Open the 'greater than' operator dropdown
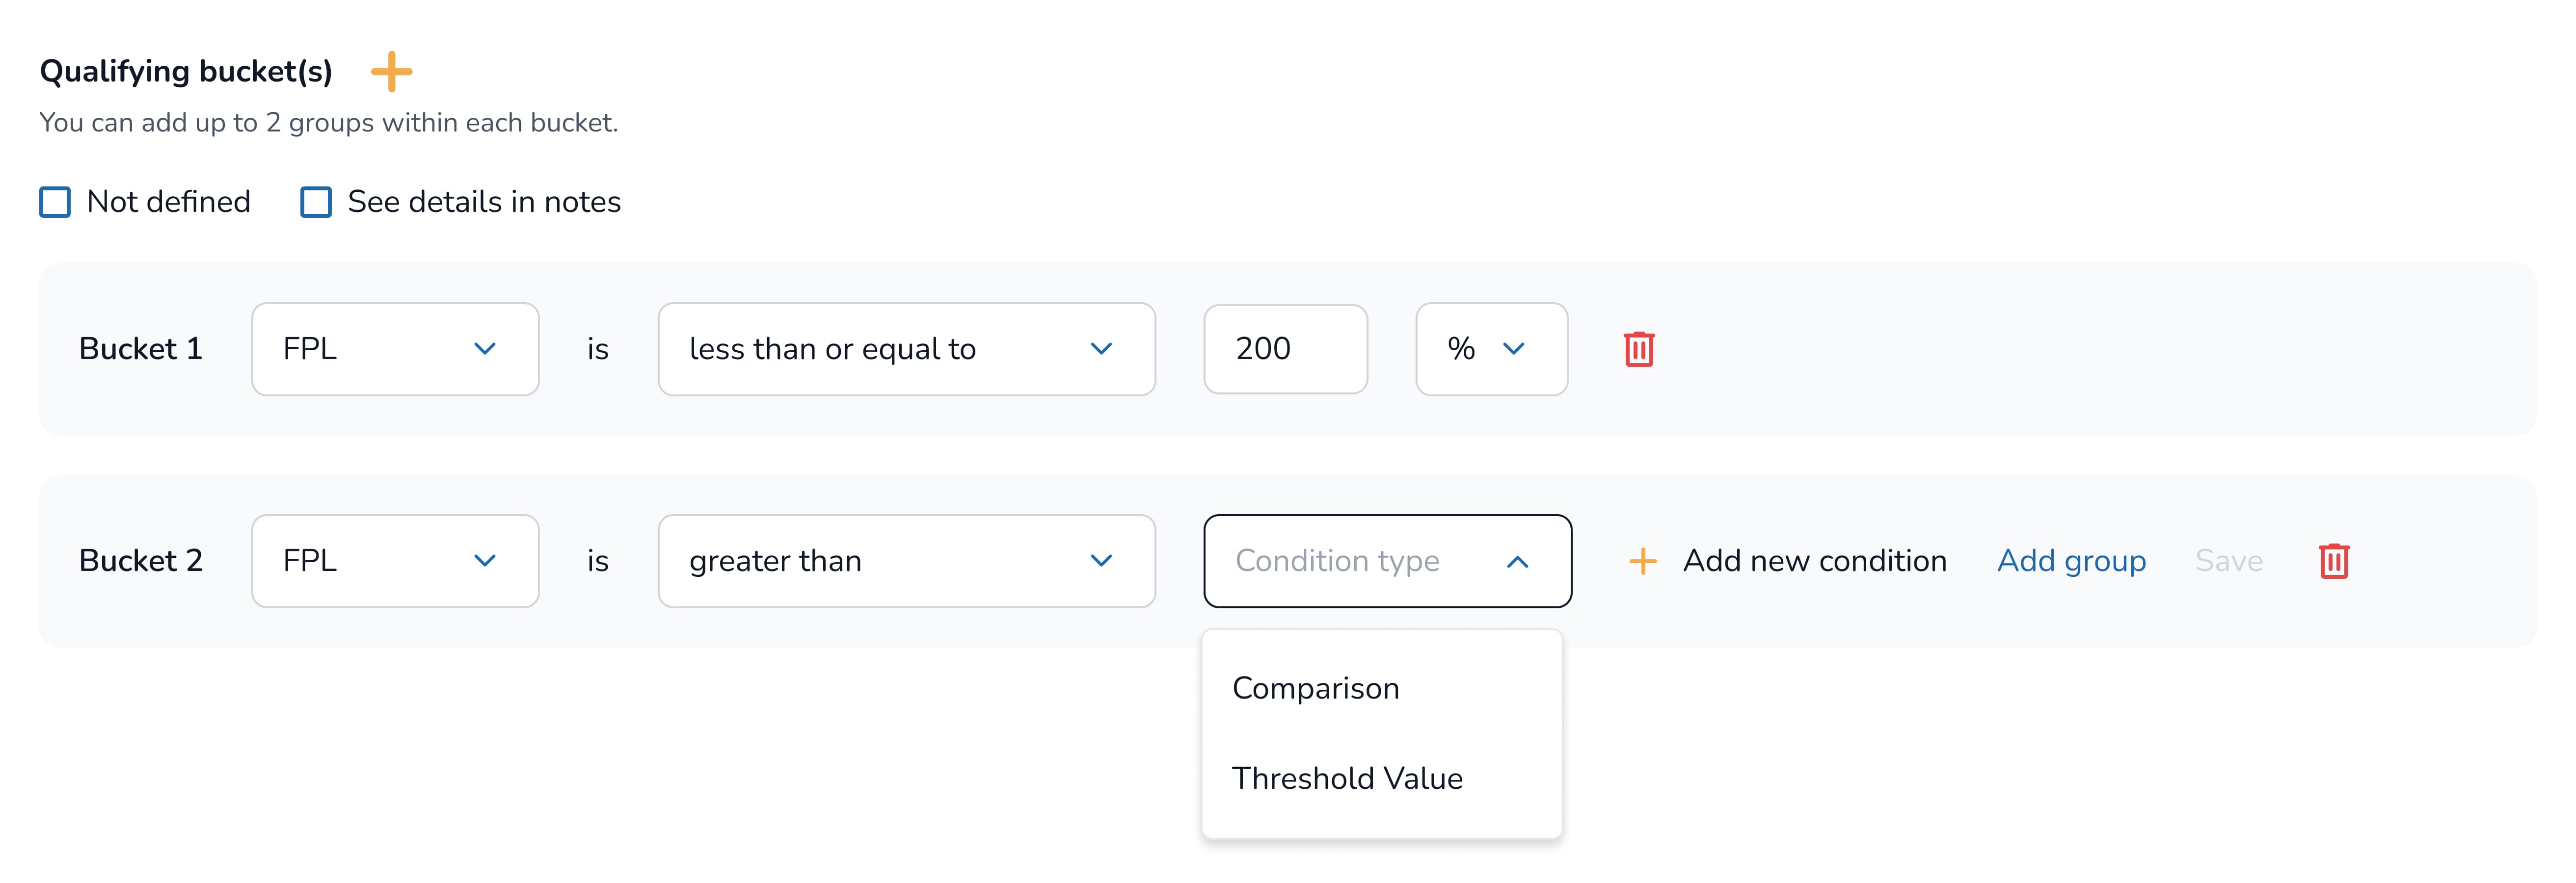 click(x=905, y=561)
